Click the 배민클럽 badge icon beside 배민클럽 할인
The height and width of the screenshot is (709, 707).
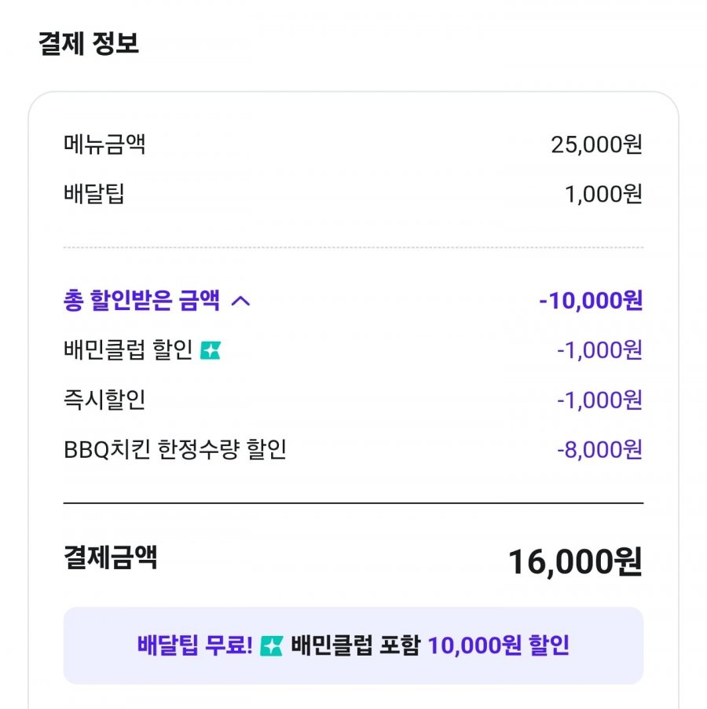211,351
